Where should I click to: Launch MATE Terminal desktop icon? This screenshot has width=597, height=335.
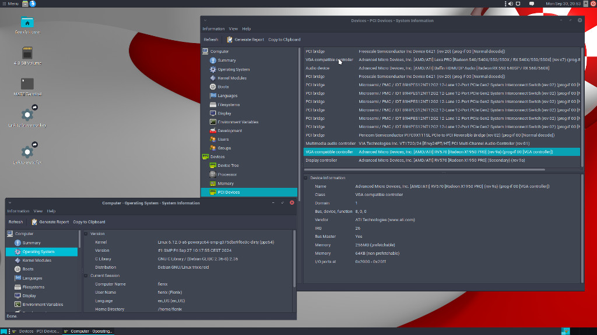tap(27, 87)
